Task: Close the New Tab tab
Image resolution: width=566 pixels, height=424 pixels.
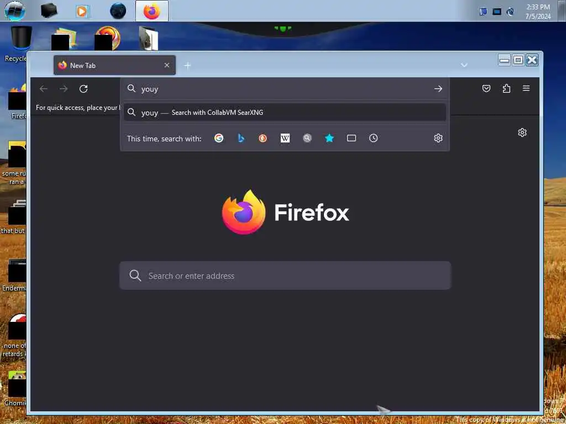Action: (167, 65)
